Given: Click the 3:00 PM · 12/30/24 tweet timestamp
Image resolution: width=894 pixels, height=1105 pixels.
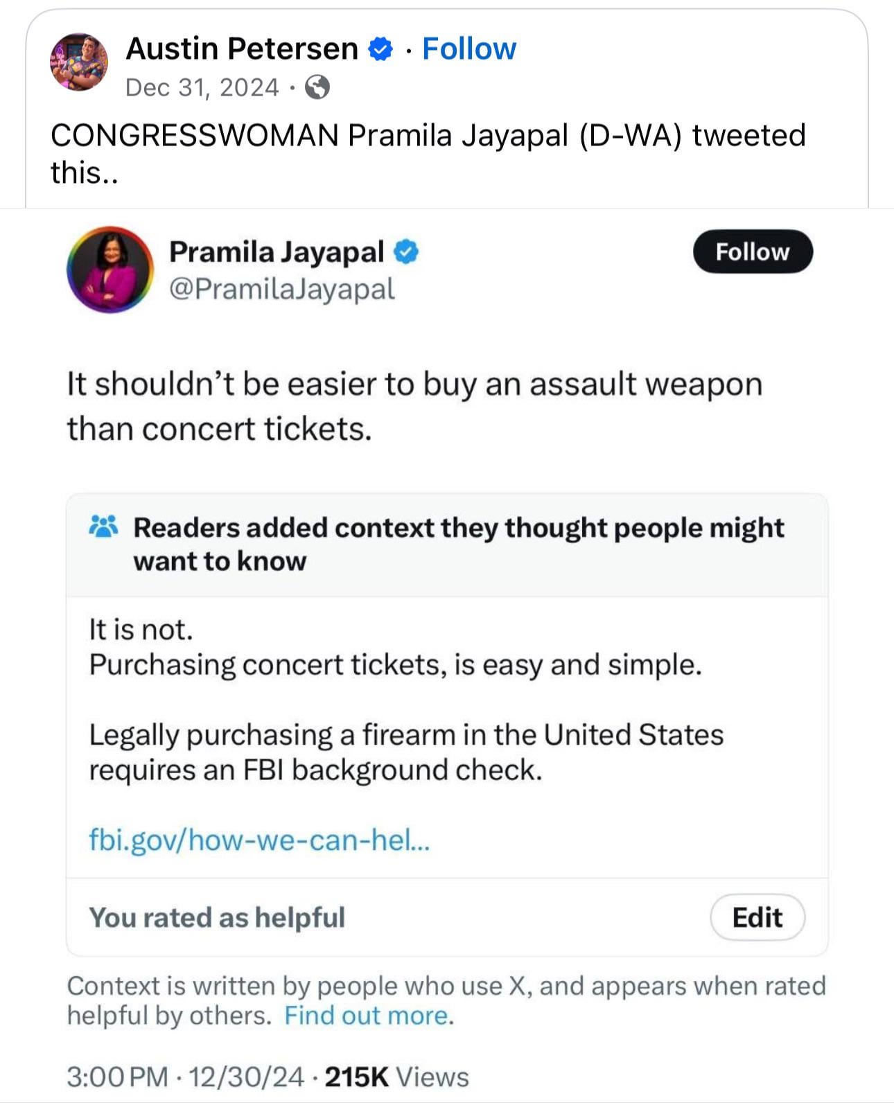Looking at the screenshot, I should point(185,1077).
